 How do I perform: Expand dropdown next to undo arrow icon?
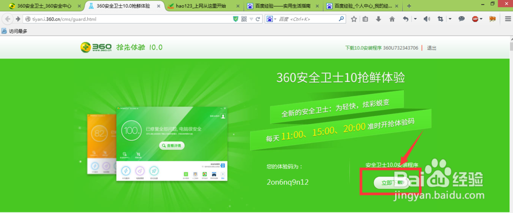(x=415, y=20)
